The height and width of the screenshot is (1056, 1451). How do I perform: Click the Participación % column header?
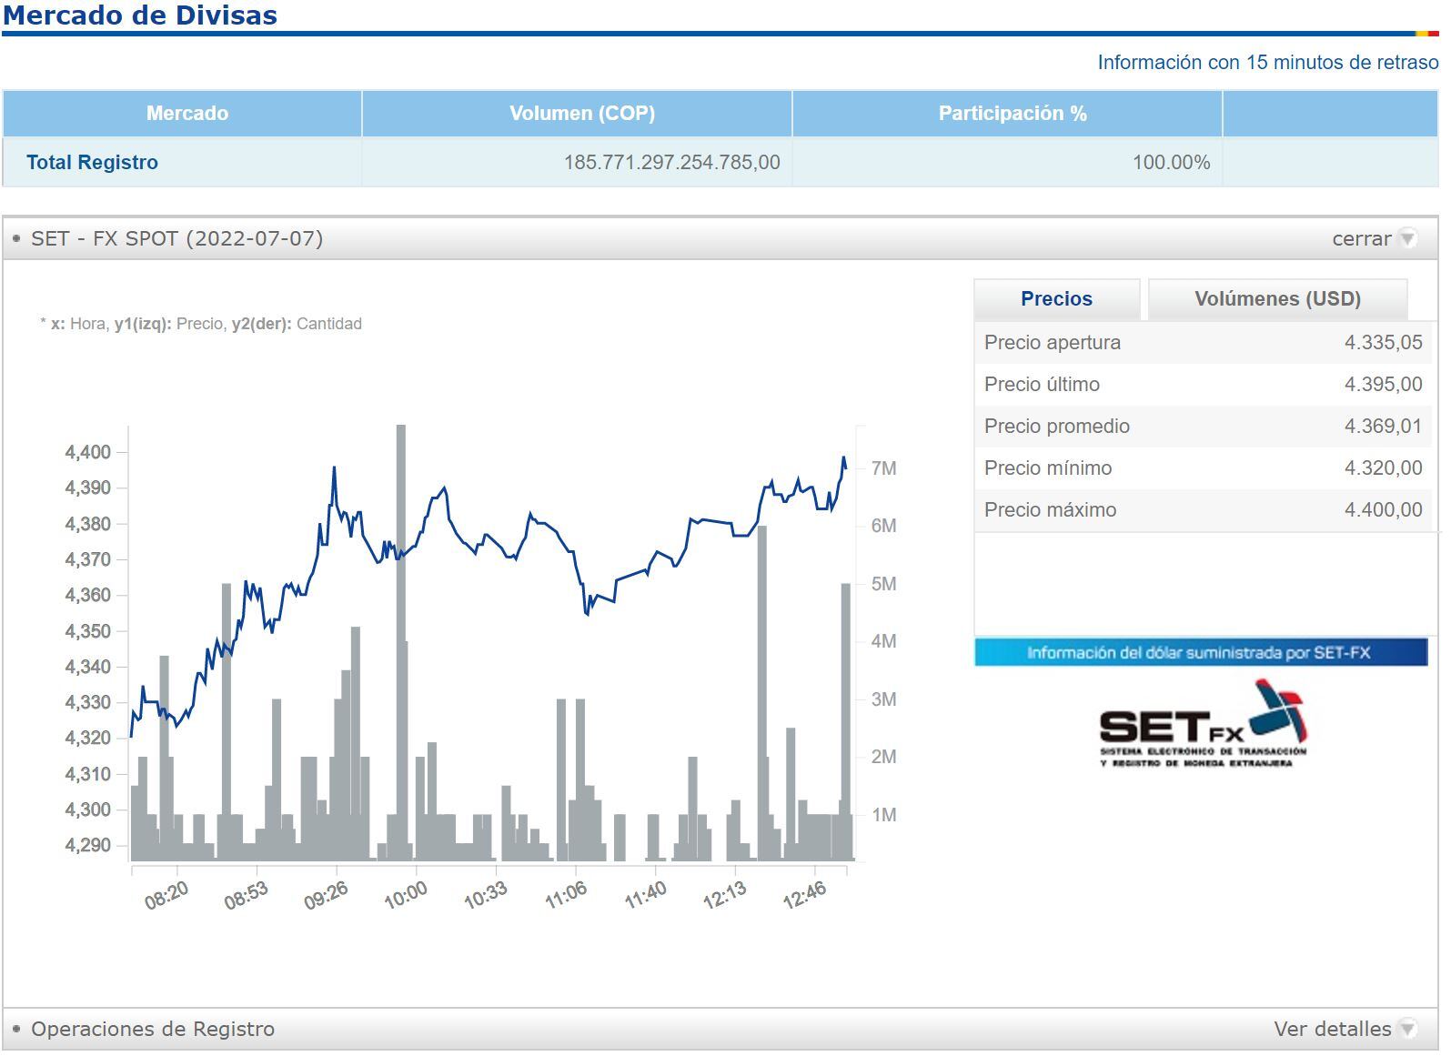[1013, 114]
